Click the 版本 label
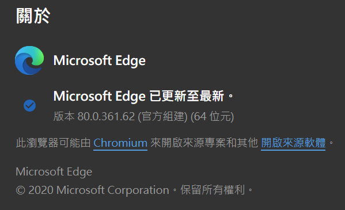 pyautogui.click(x=64, y=116)
